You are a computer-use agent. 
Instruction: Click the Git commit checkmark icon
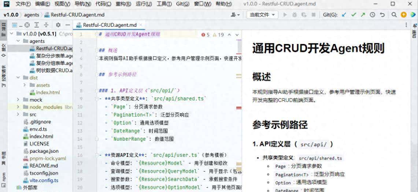click(354, 15)
